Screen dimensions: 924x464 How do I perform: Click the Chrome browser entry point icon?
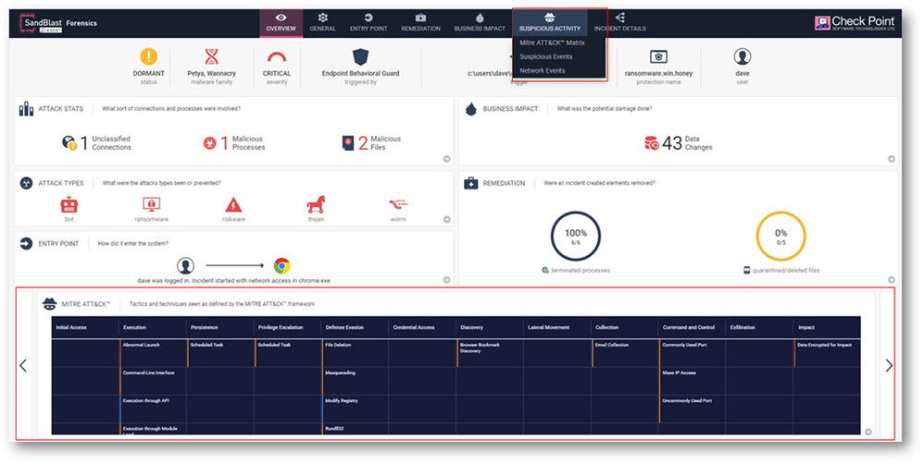[282, 265]
